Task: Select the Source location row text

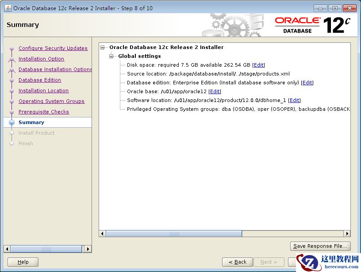Action: click(208, 74)
